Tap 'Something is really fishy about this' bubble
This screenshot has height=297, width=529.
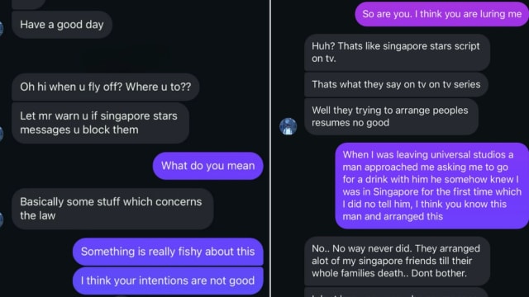(168, 252)
